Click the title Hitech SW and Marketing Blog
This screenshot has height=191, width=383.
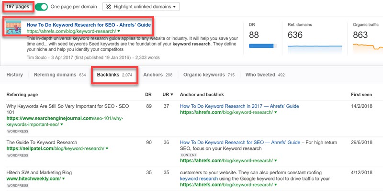click(x=39, y=173)
